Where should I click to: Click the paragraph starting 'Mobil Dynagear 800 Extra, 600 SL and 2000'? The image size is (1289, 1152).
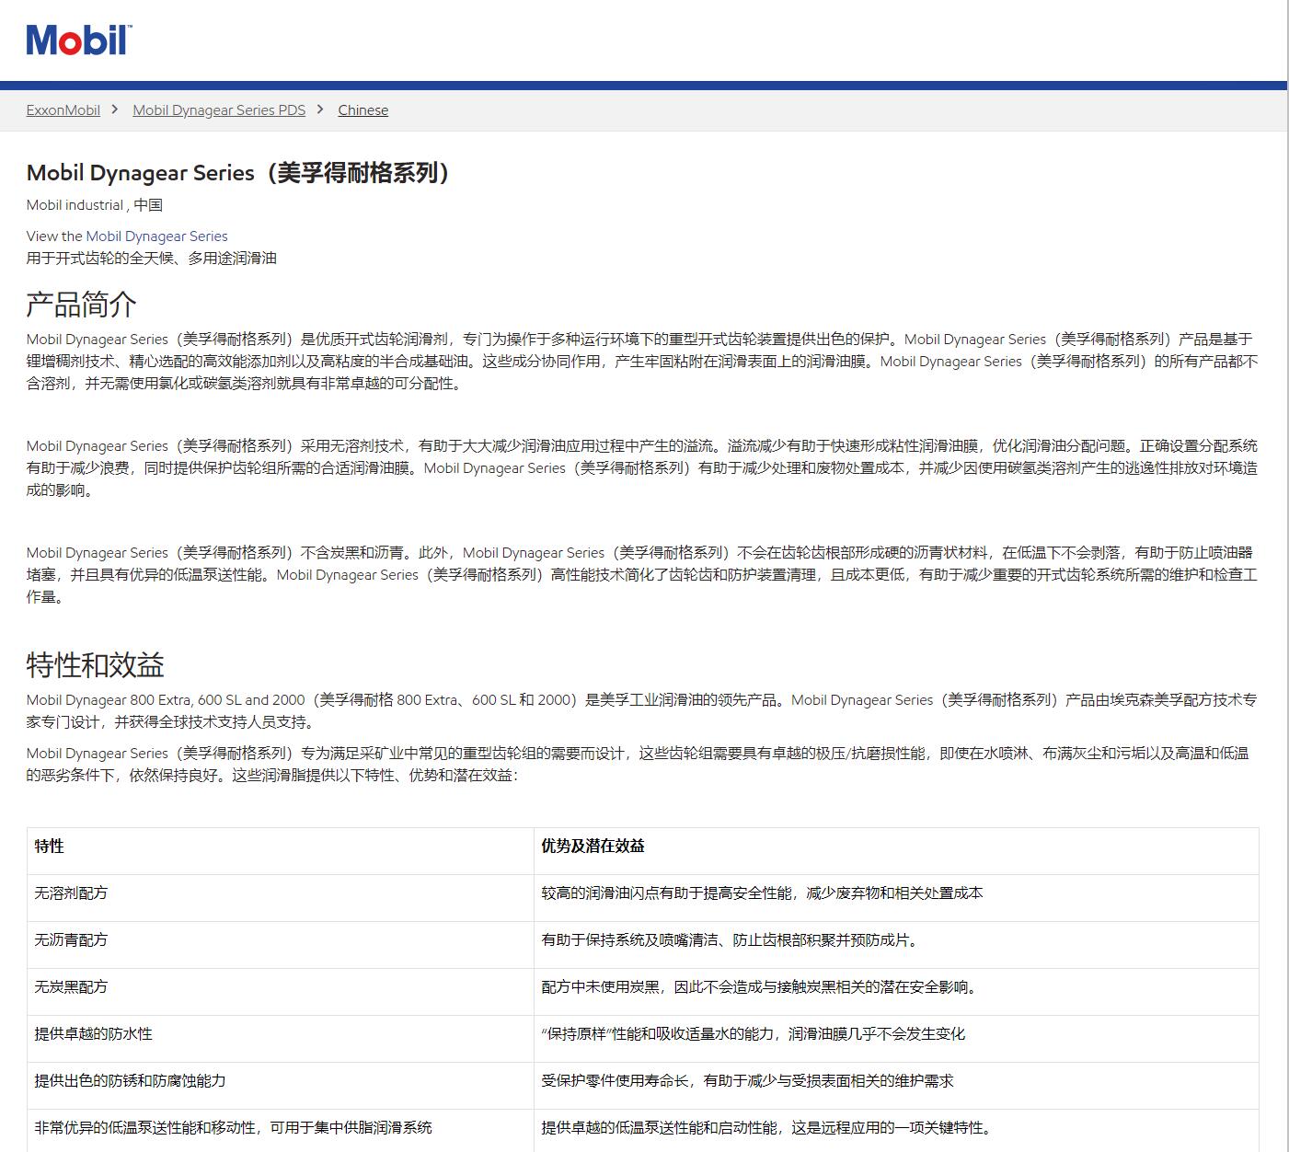pos(642,710)
